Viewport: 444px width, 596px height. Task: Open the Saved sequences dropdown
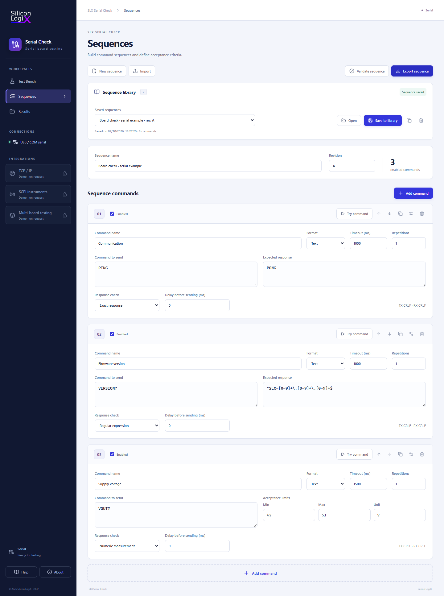coord(175,120)
